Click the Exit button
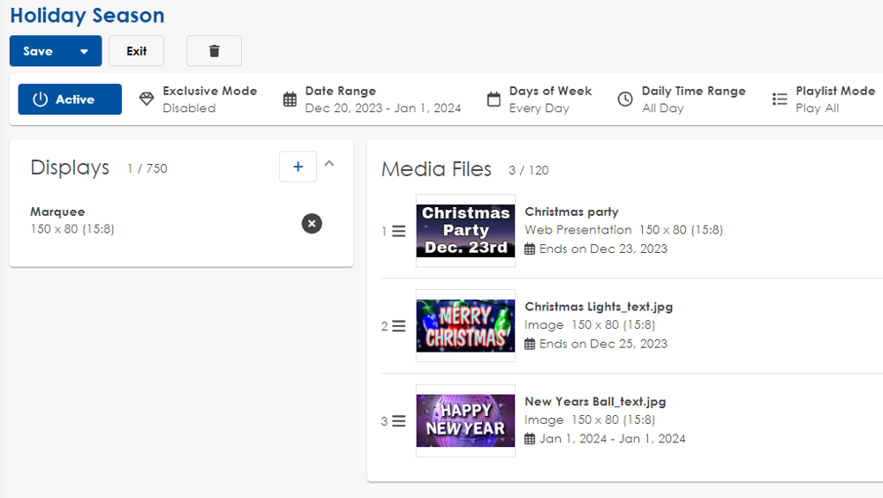Image resolution: width=883 pixels, height=498 pixels. (136, 51)
